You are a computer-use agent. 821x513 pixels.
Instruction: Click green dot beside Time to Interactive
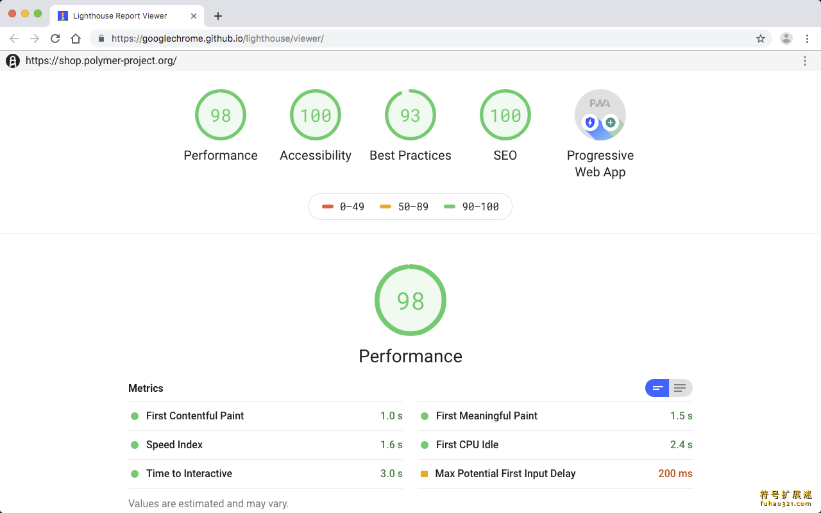coord(135,474)
